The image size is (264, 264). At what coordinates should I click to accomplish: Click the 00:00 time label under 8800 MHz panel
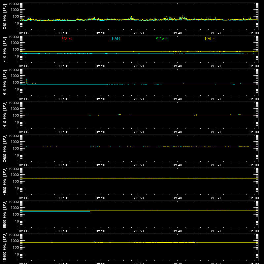pyautogui.click(x=24, y=231)
